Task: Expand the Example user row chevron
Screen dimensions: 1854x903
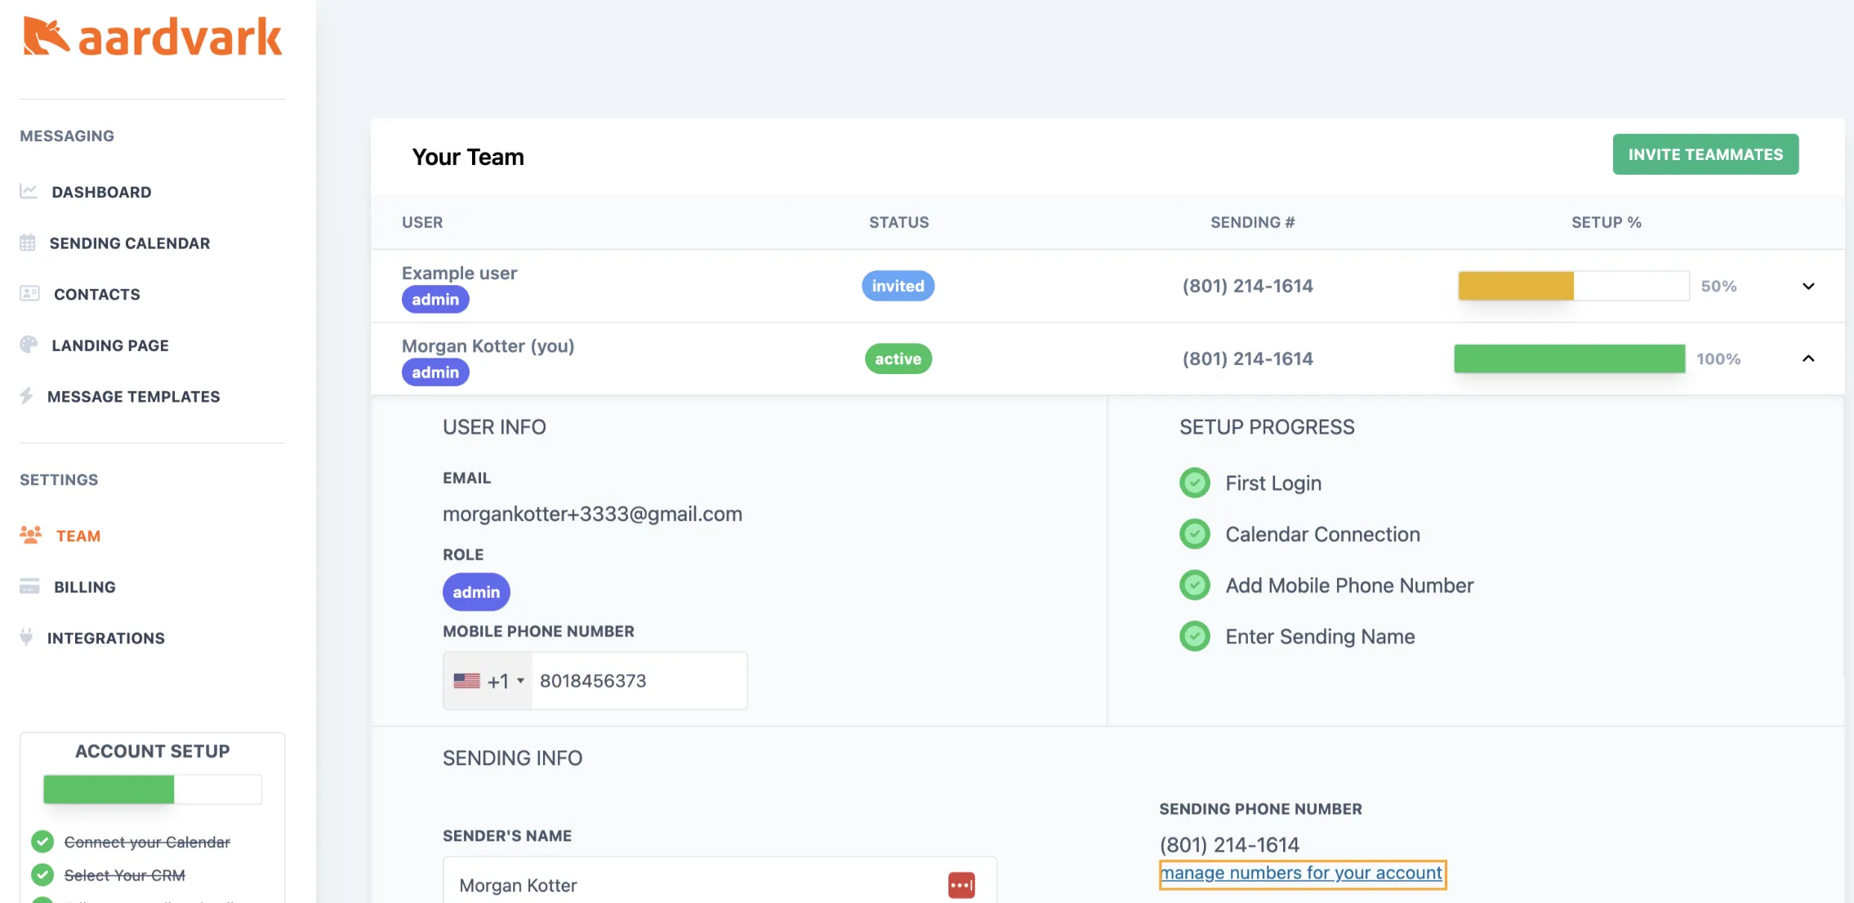Action: [1808, 286]
